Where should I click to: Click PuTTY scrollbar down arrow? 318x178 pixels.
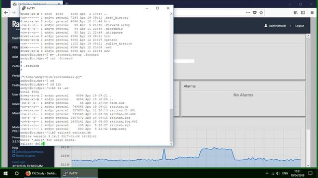[x=171, y=144]
